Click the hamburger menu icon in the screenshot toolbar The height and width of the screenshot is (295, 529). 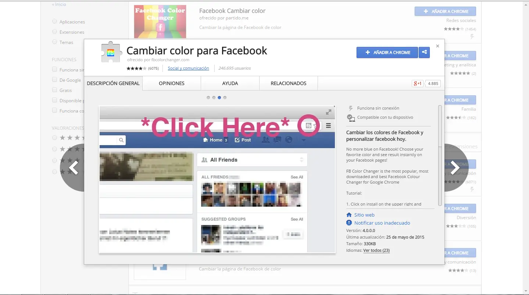[x=328, y=125]
